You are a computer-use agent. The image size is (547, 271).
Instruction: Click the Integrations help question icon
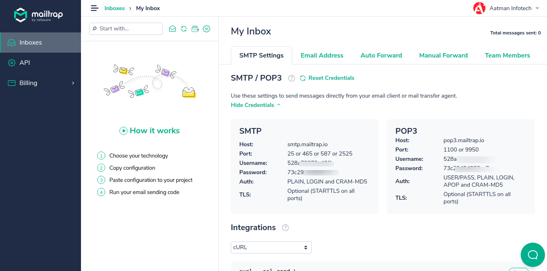(x=285, y=228)
